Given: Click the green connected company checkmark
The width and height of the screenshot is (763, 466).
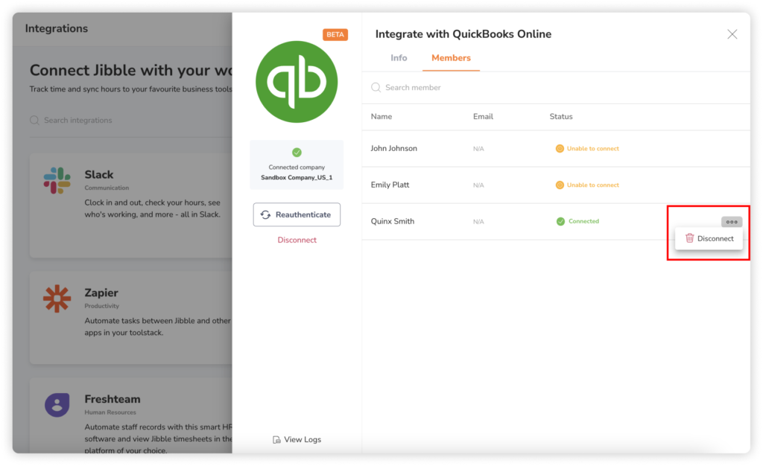Looking at the screenshot, I should tap(297, 153).
